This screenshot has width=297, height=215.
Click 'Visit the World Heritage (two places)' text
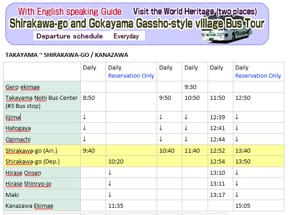coord(195,11)
